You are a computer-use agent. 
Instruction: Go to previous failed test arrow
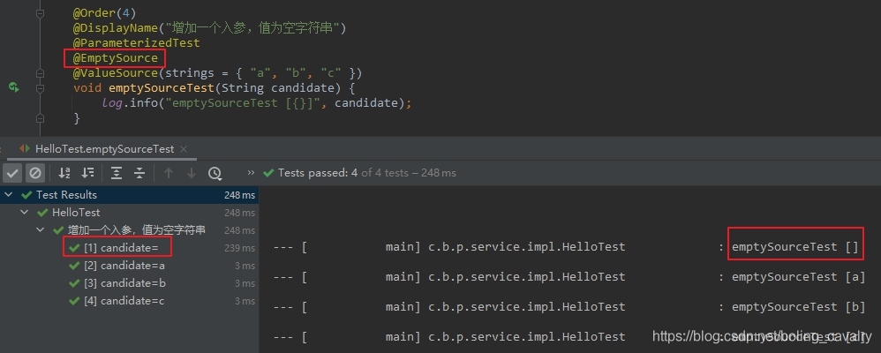point(168,173)
